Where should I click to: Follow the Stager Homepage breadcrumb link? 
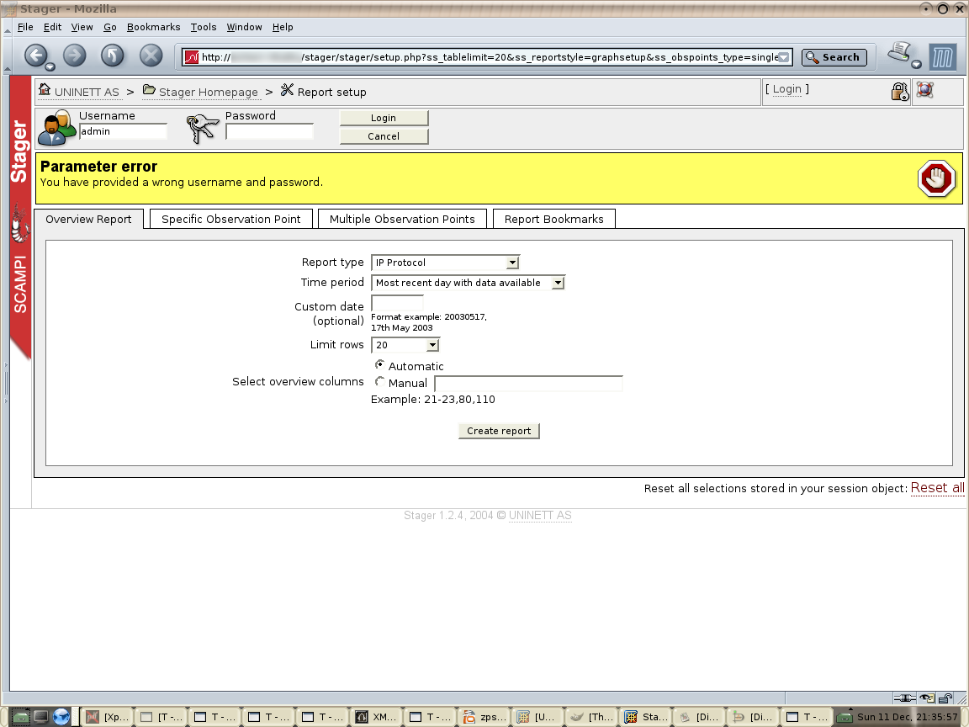point(209,92)
